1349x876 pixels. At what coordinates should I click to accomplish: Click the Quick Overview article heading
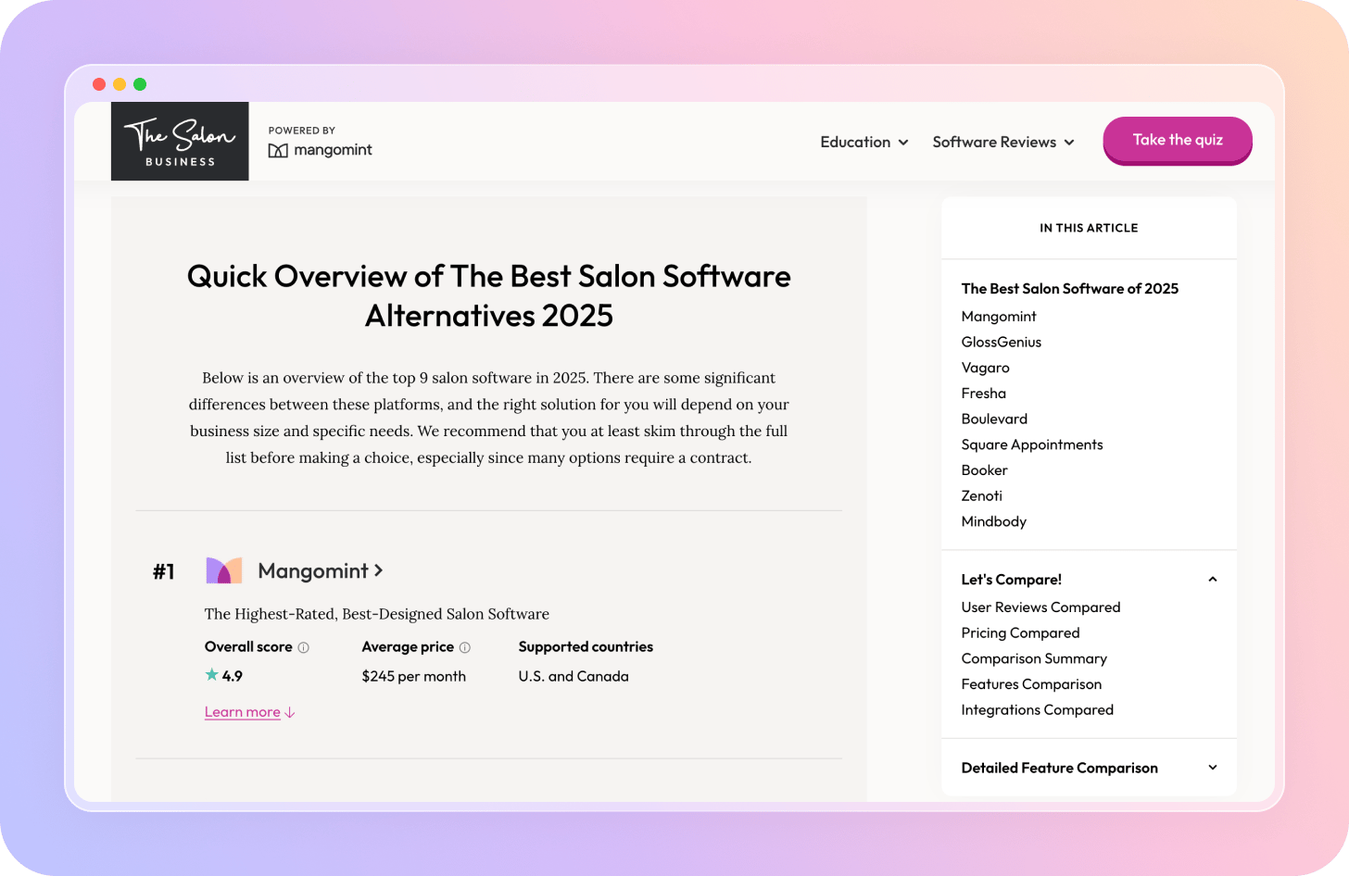[489, 296]
